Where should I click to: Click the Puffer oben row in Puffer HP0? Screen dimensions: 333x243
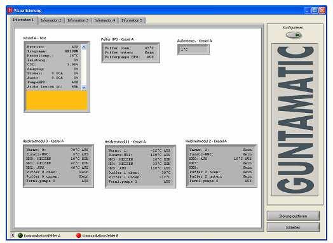(130, 48)
